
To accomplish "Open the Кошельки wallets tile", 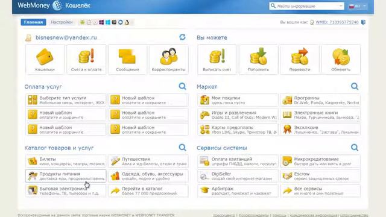I will tap(45, 59).
